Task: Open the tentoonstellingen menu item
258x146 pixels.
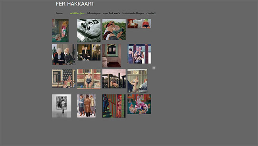Action: click(x=133, y=13)
